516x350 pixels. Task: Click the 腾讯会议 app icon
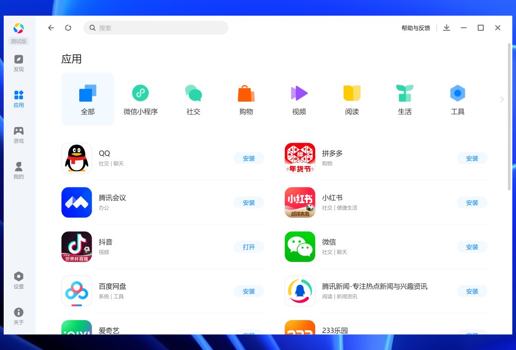pos(76,202)
